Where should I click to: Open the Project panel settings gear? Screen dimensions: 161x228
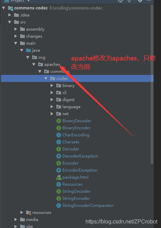click(140, 1)
